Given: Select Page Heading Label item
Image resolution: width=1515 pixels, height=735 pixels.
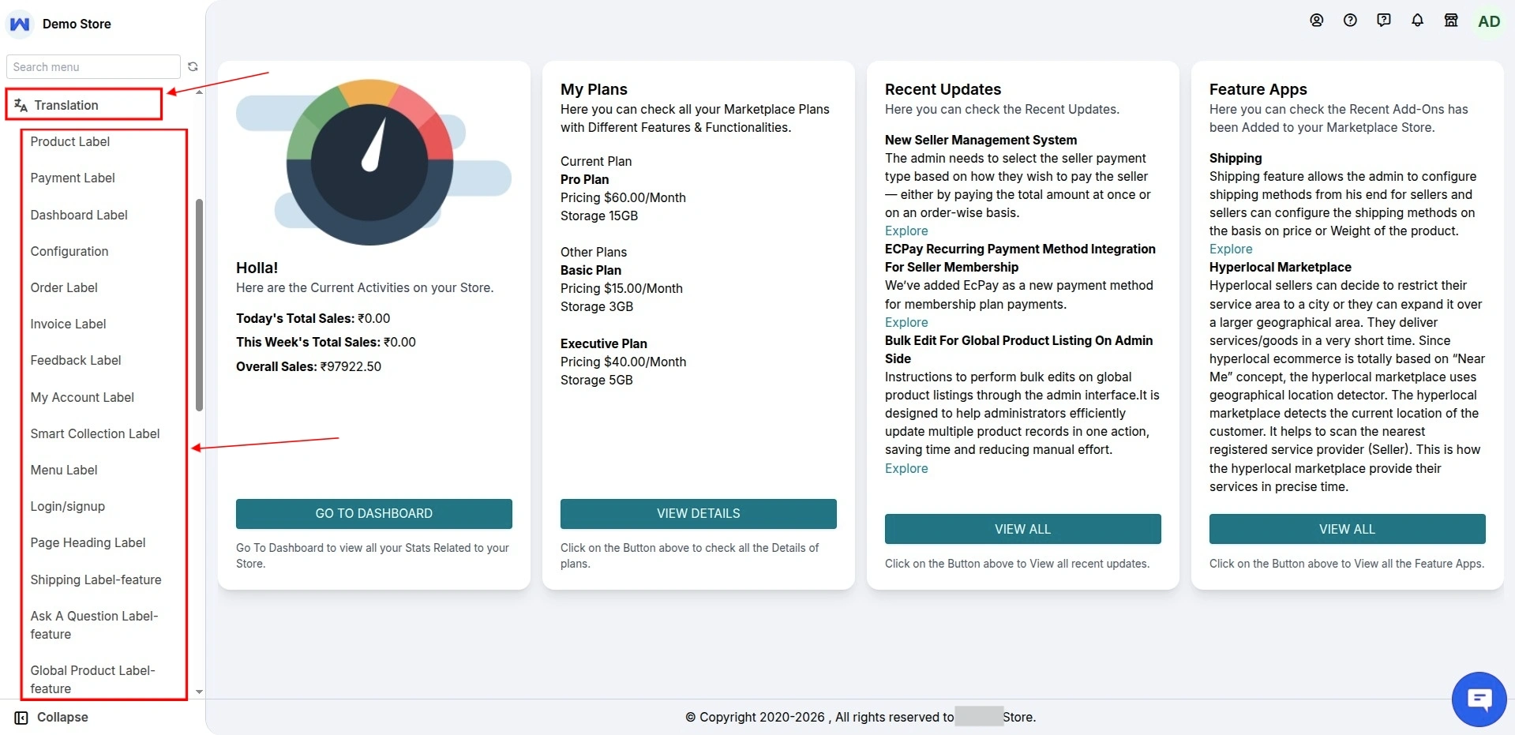Looking at the screenshot, I should pos(88,543).
